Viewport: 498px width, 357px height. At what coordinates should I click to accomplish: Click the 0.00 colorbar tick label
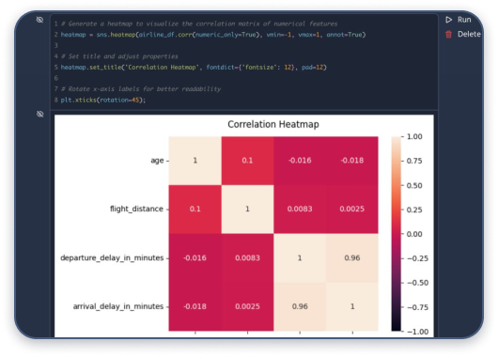[414, 234]
